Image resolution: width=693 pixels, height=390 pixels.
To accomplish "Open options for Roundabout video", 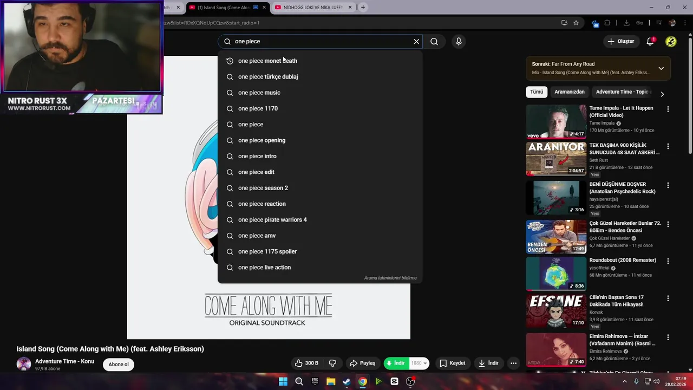I will tap(668, 261).
